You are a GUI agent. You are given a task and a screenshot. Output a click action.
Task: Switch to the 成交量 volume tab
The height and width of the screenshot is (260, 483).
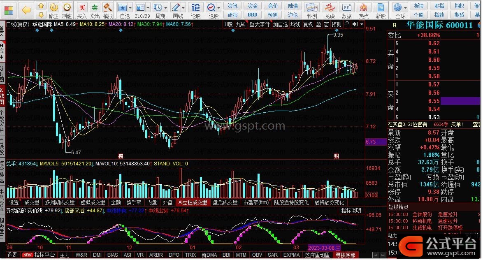32,202
